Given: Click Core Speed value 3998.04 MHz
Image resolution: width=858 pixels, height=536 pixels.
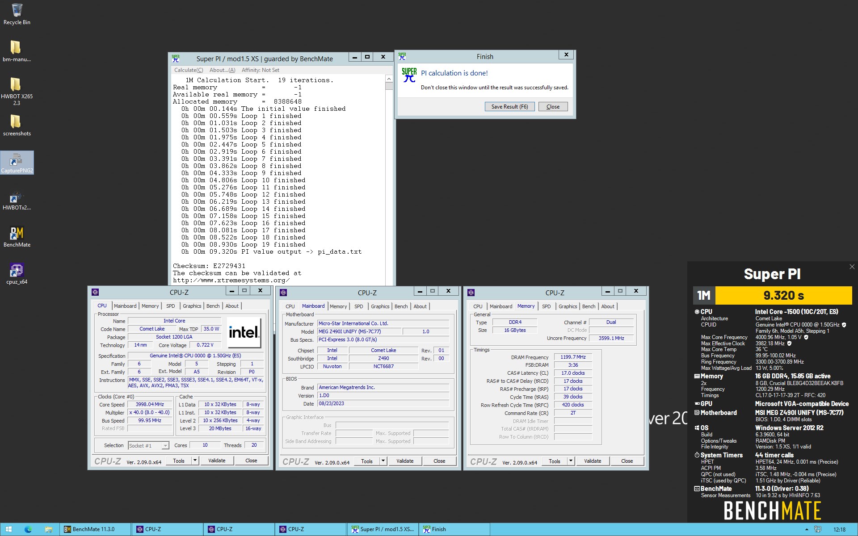Looking at the screenshot, I should [150, 405].
